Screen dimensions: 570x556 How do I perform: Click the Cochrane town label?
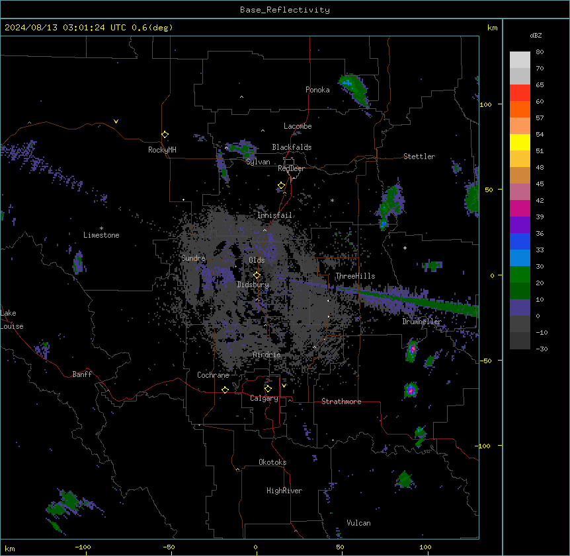(x=213, y=375)
